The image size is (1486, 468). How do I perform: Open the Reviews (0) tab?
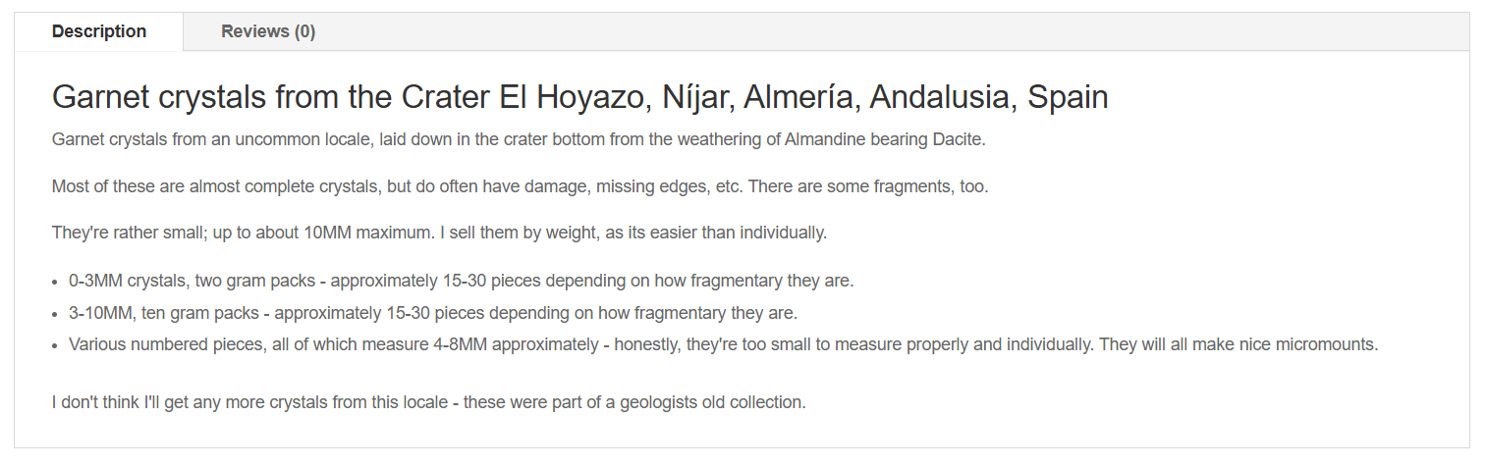[268, 31]
